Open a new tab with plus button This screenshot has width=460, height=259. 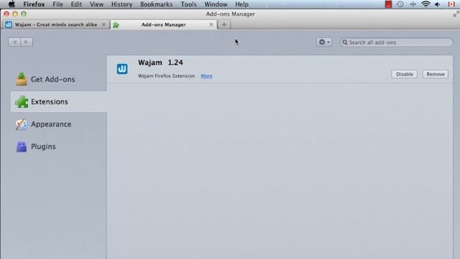224,24
